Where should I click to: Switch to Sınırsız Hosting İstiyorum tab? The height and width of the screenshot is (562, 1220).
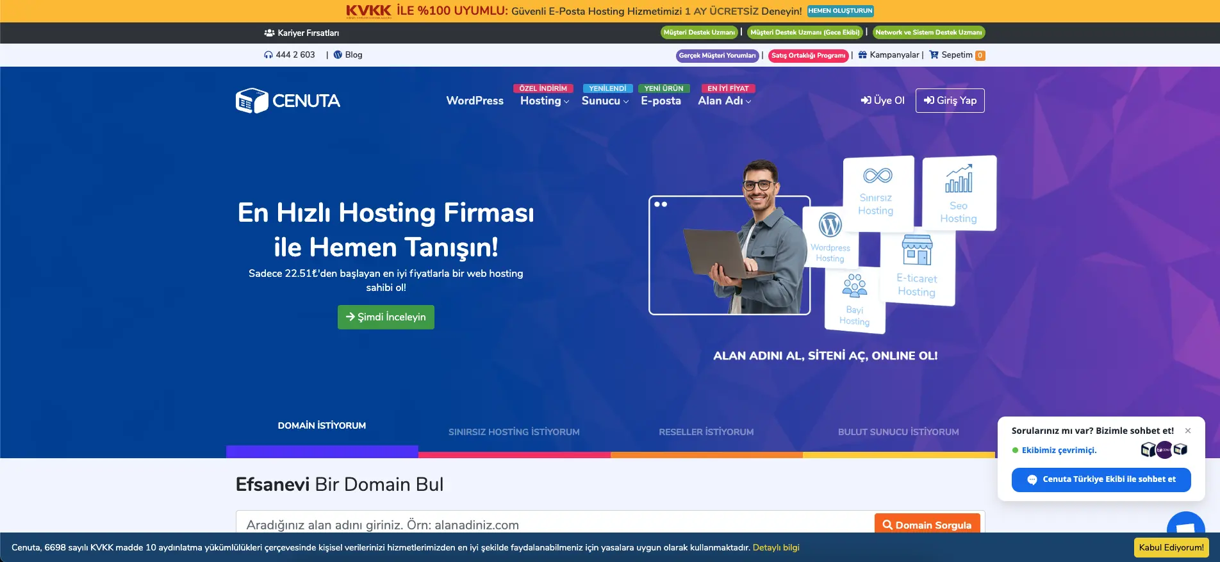514,433
